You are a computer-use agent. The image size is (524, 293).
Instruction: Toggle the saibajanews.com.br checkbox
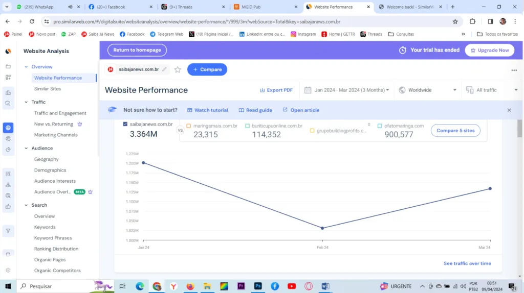point(125,124)
